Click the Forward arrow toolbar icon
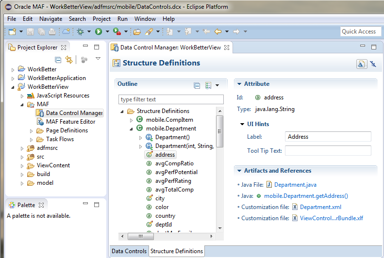This screenshot has width=384, height=258. (x=236, y=32)
